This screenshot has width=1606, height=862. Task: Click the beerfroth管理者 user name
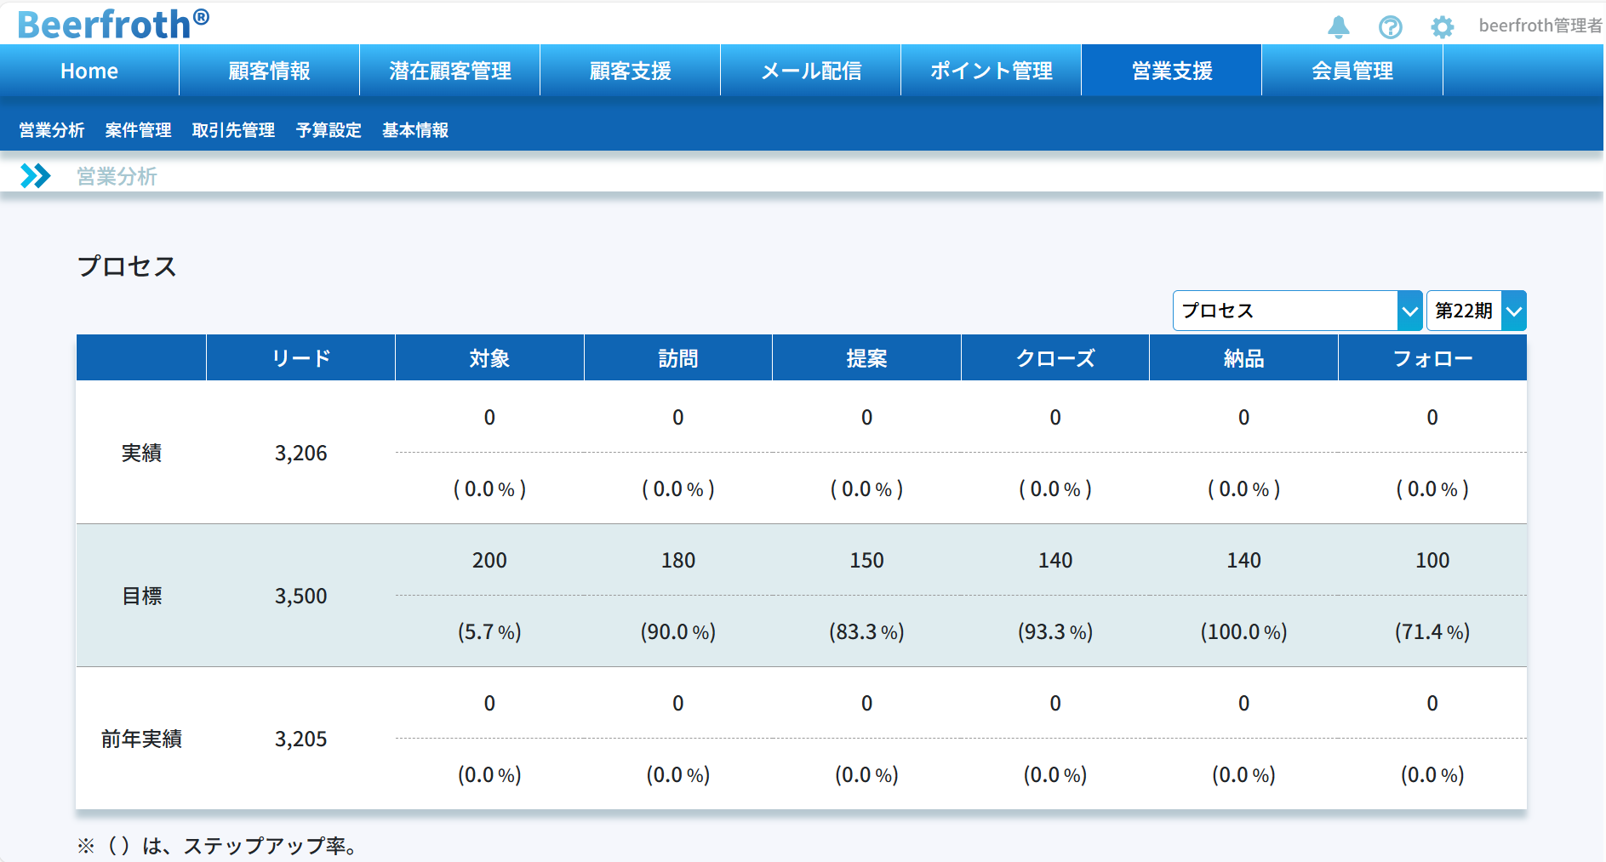(1540, 26)
